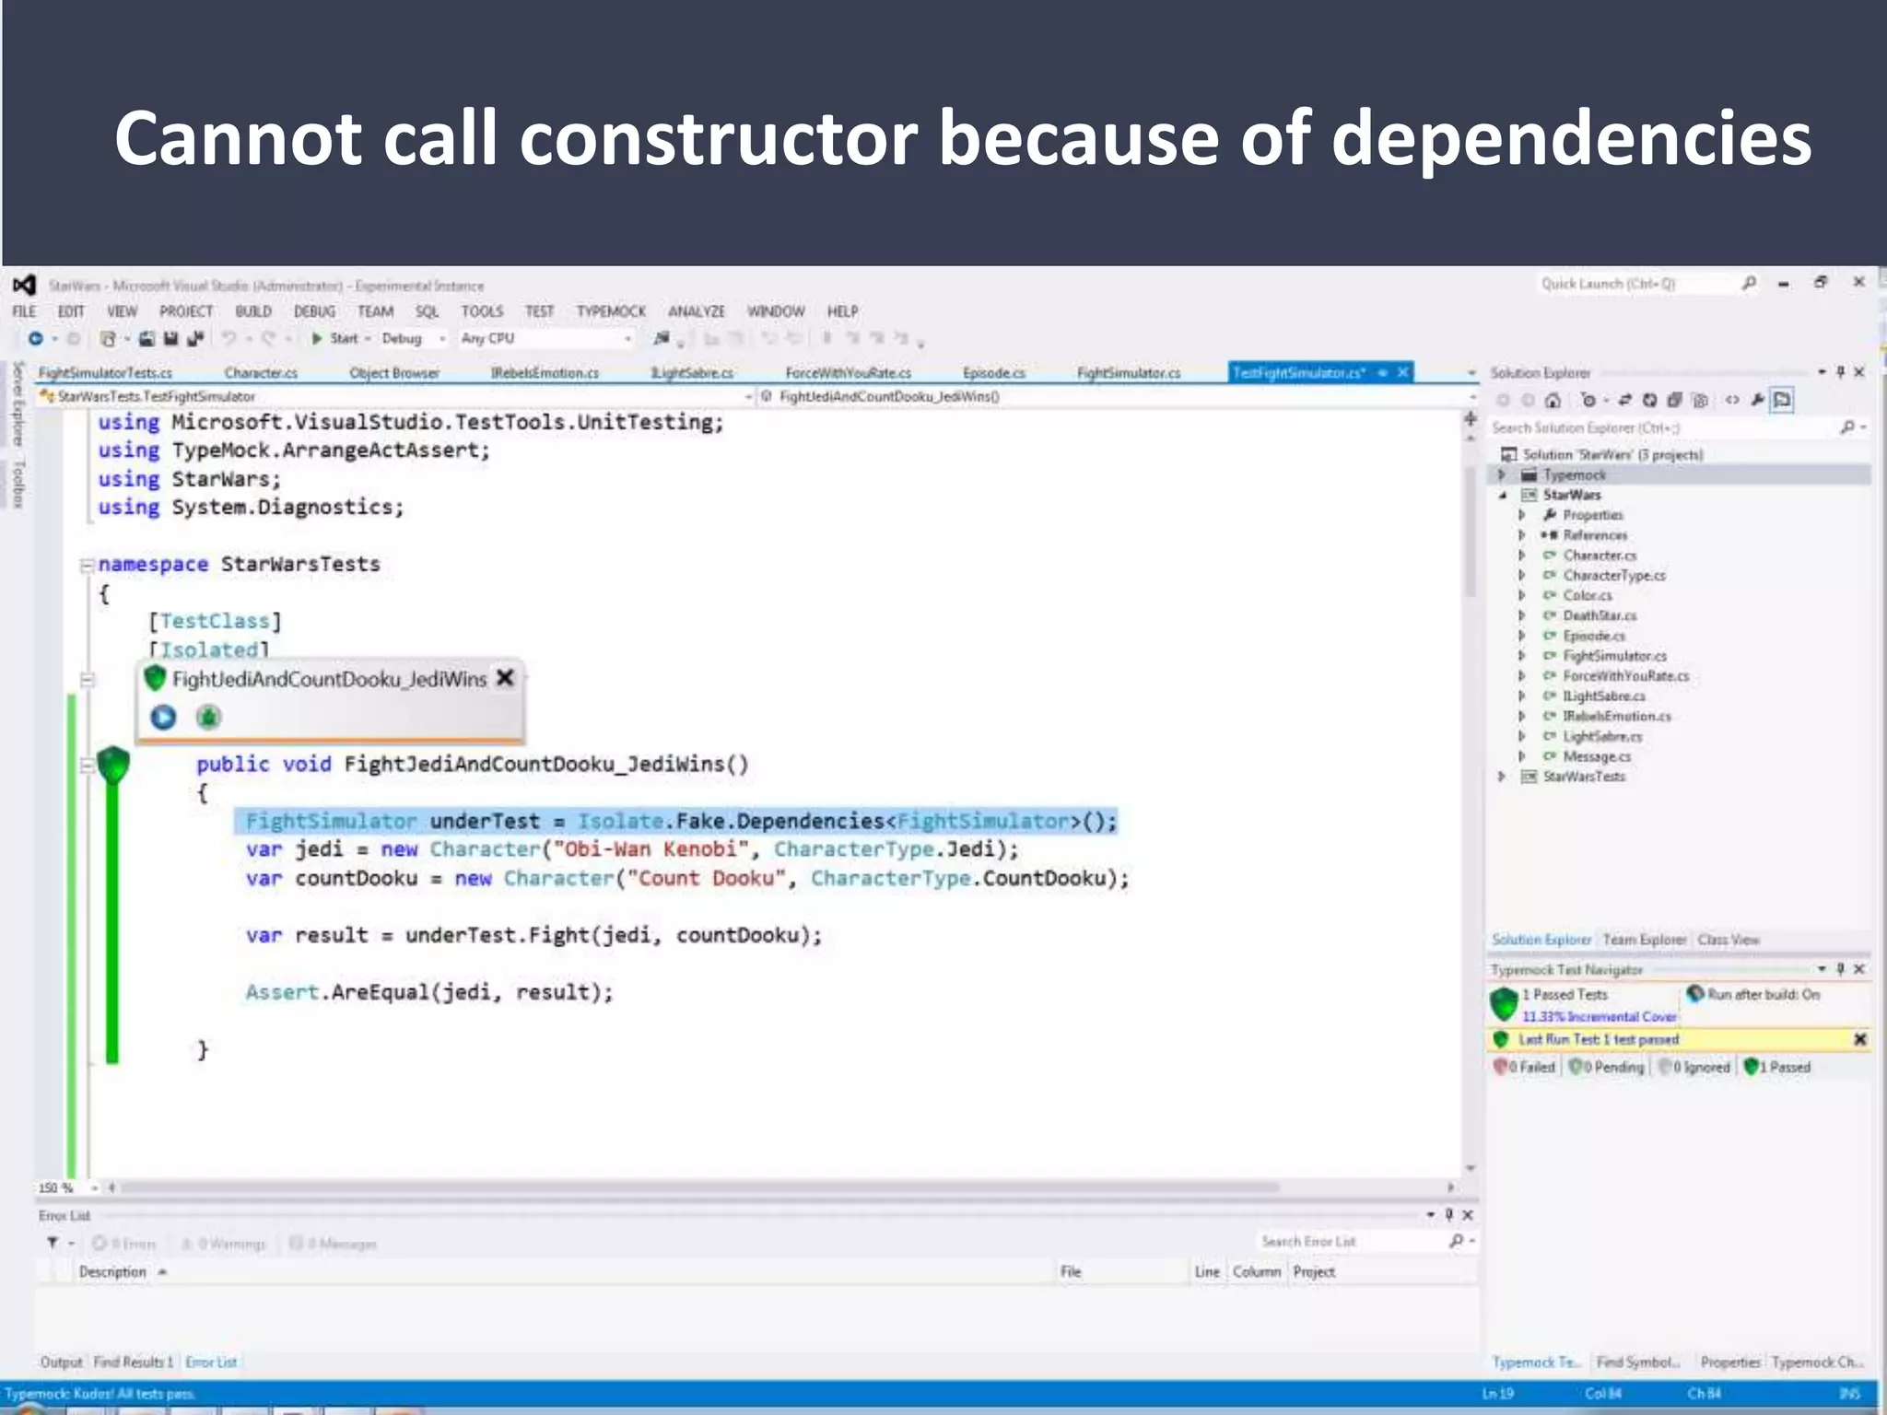Expand the Typemock folder in Solution Explorer

[x=1502, y=475]
